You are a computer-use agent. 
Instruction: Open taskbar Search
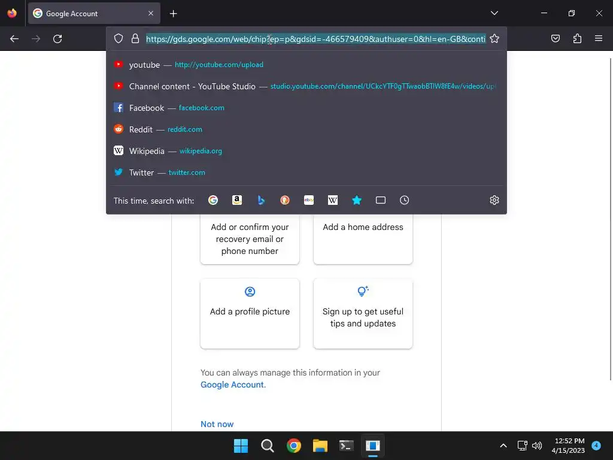(268, 446)
